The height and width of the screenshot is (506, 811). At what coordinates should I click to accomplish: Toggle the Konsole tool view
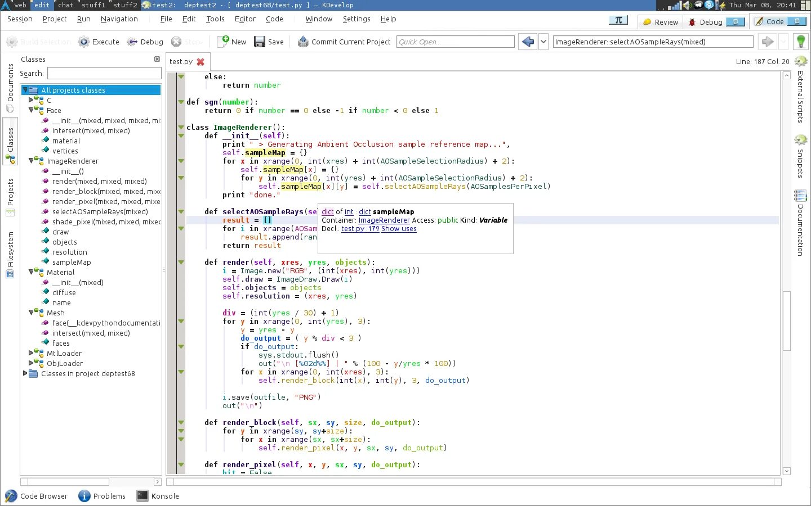coord(158,496)
